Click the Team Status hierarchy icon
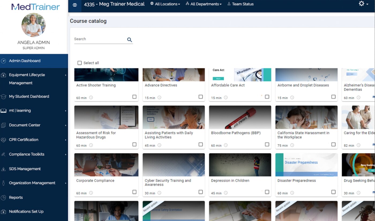This screenshot has height=221, width=375. 229,4
